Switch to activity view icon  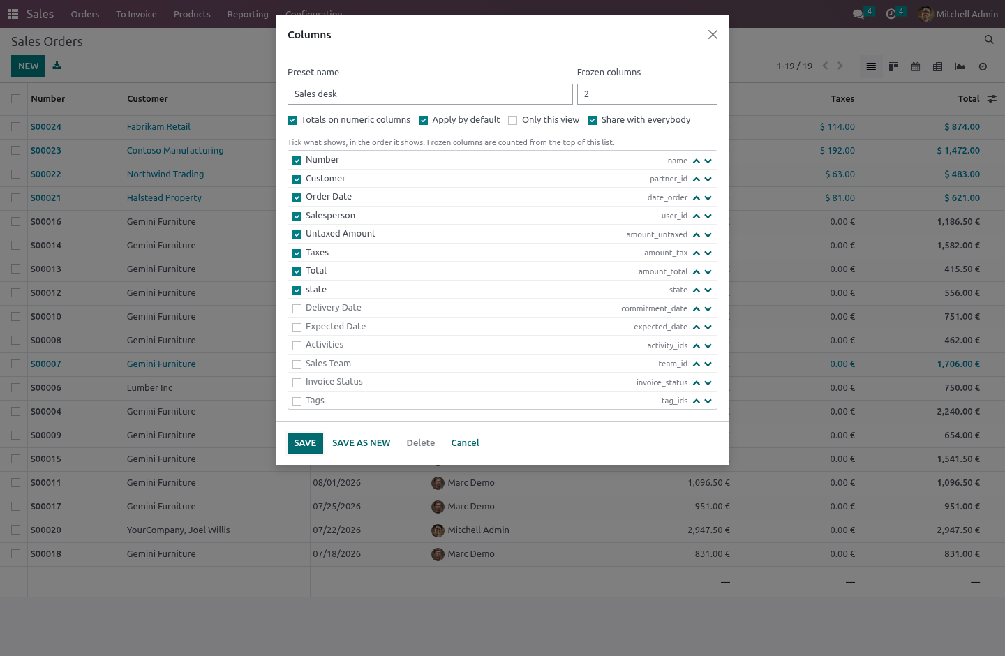tap(983, 66)
